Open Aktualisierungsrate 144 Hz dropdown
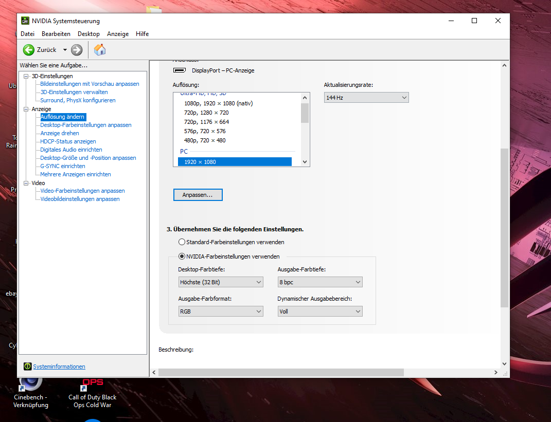This screenshot has height=422, width=551. (x=366, y=98)
